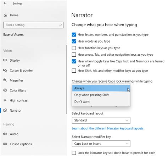Click the Display monitor icon
The height and width of the screenshot is (156, 168).
5,60
